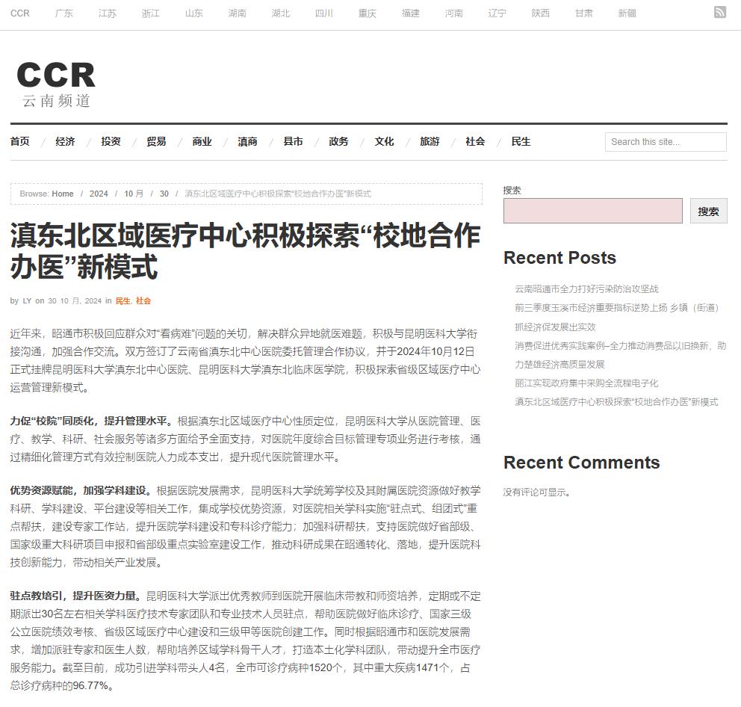The height and width of the screenshot is (707, 741).
Task: Open 滇商 in main navigation
Action: point(248,141)
